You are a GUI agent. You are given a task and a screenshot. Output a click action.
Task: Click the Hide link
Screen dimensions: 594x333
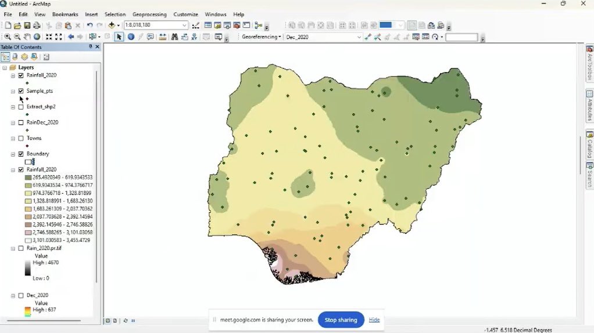374,320
